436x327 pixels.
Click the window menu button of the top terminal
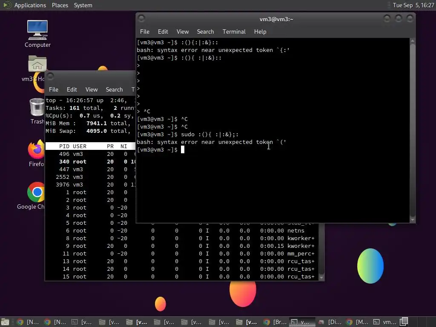coord(50,76)
